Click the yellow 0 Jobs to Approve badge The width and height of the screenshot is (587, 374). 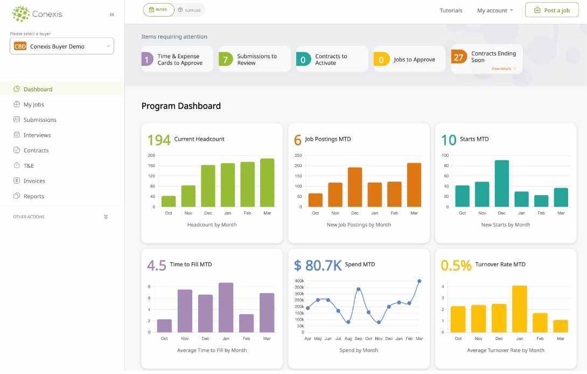[381, 59]
